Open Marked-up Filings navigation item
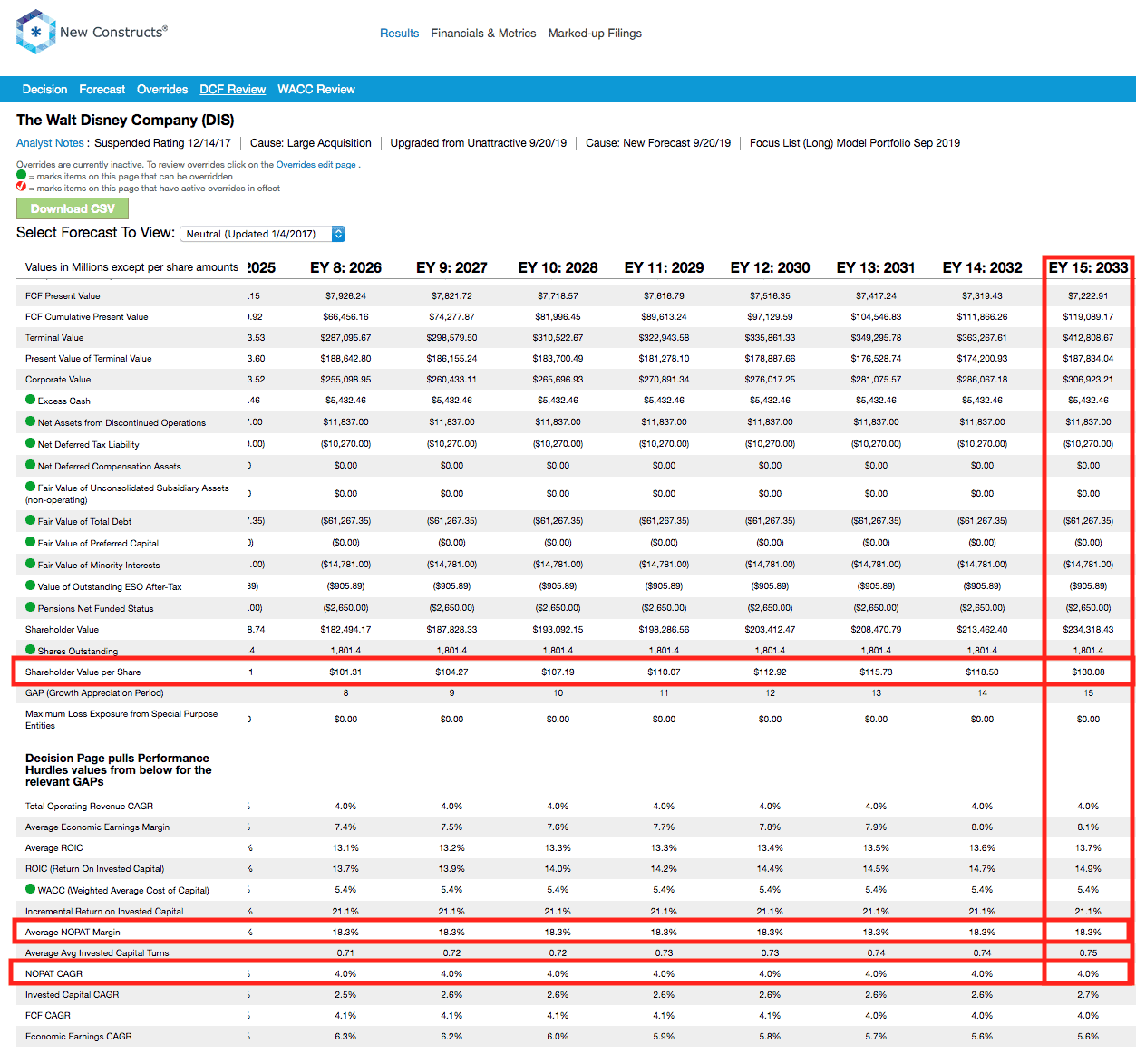Image resolution: width=1136 pixels, height=1054 pixels. point(595,34)
